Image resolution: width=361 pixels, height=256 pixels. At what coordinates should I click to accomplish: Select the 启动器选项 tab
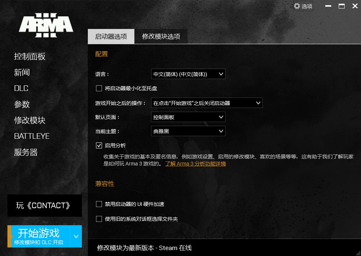(x=111, y=36)
